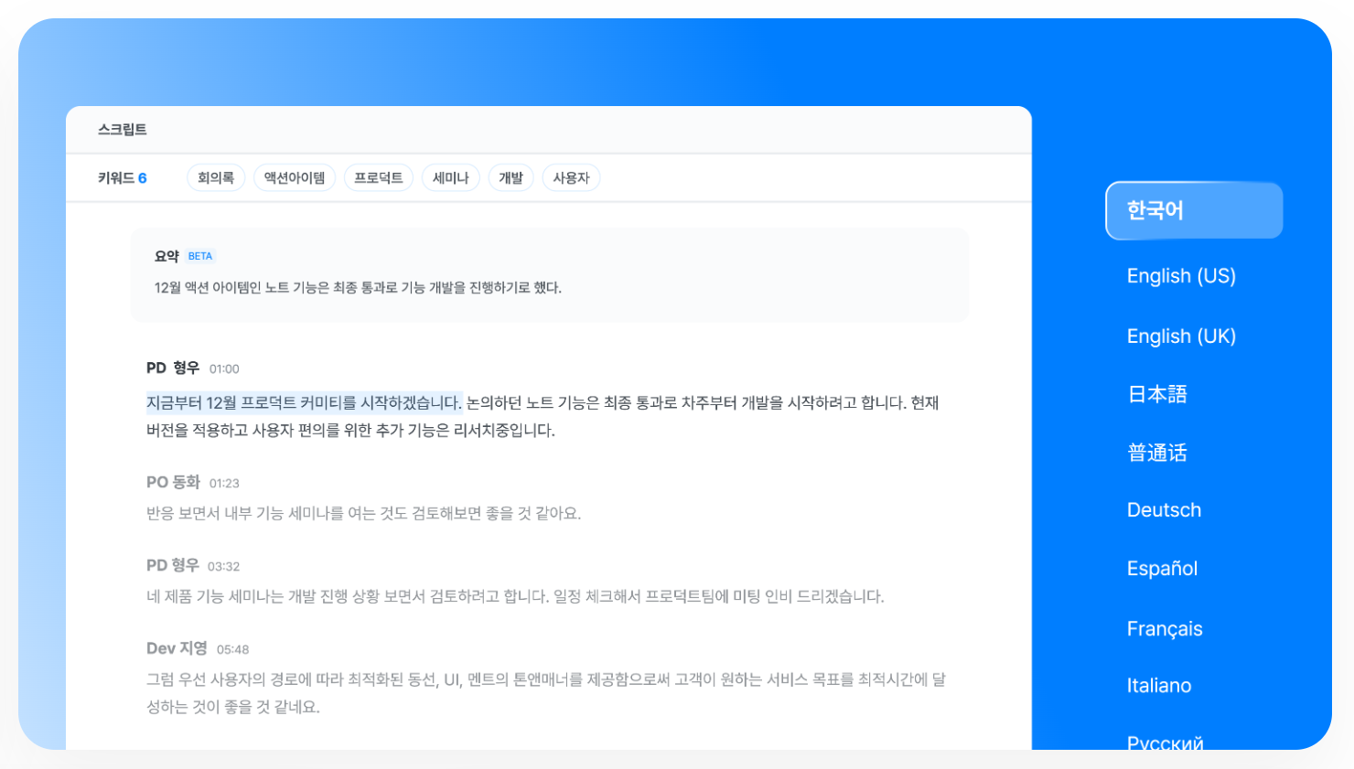
Task: Click speaker name Dev 지영
Action: (x=177, y=648)
